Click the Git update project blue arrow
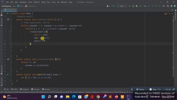This screenshot has height=100, width=177. 149,6
